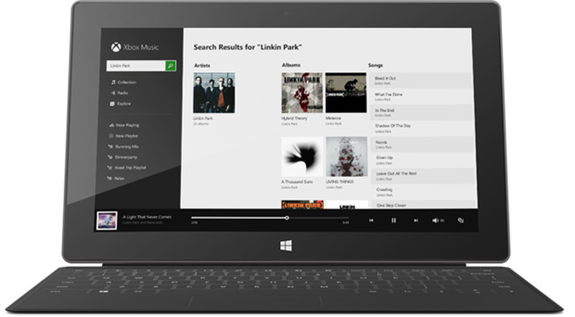Open the LIVING THINGS album cover

coord(346,157)
